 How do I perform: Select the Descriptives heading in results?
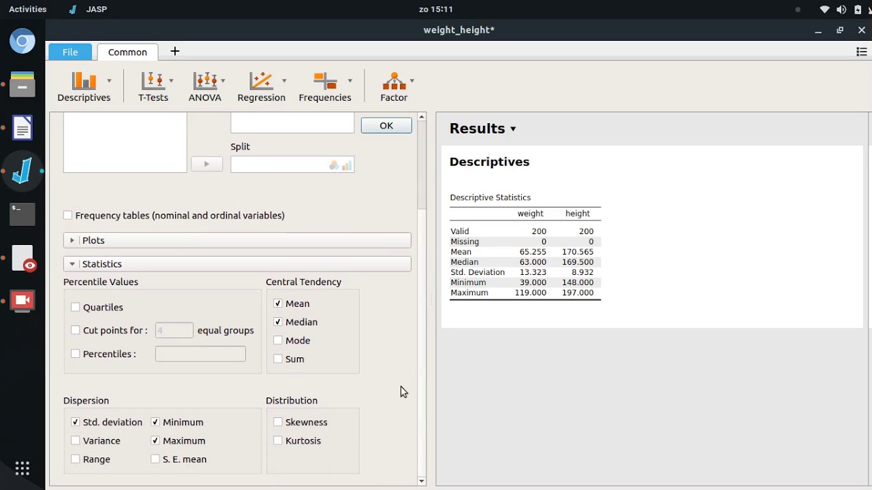coord(489,162)
